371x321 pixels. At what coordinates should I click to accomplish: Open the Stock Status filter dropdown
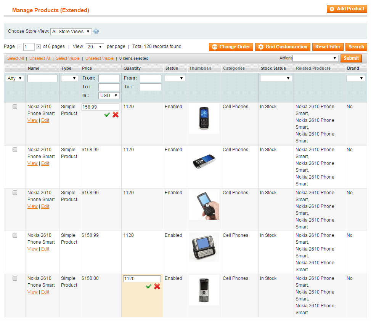click(276, 78)
